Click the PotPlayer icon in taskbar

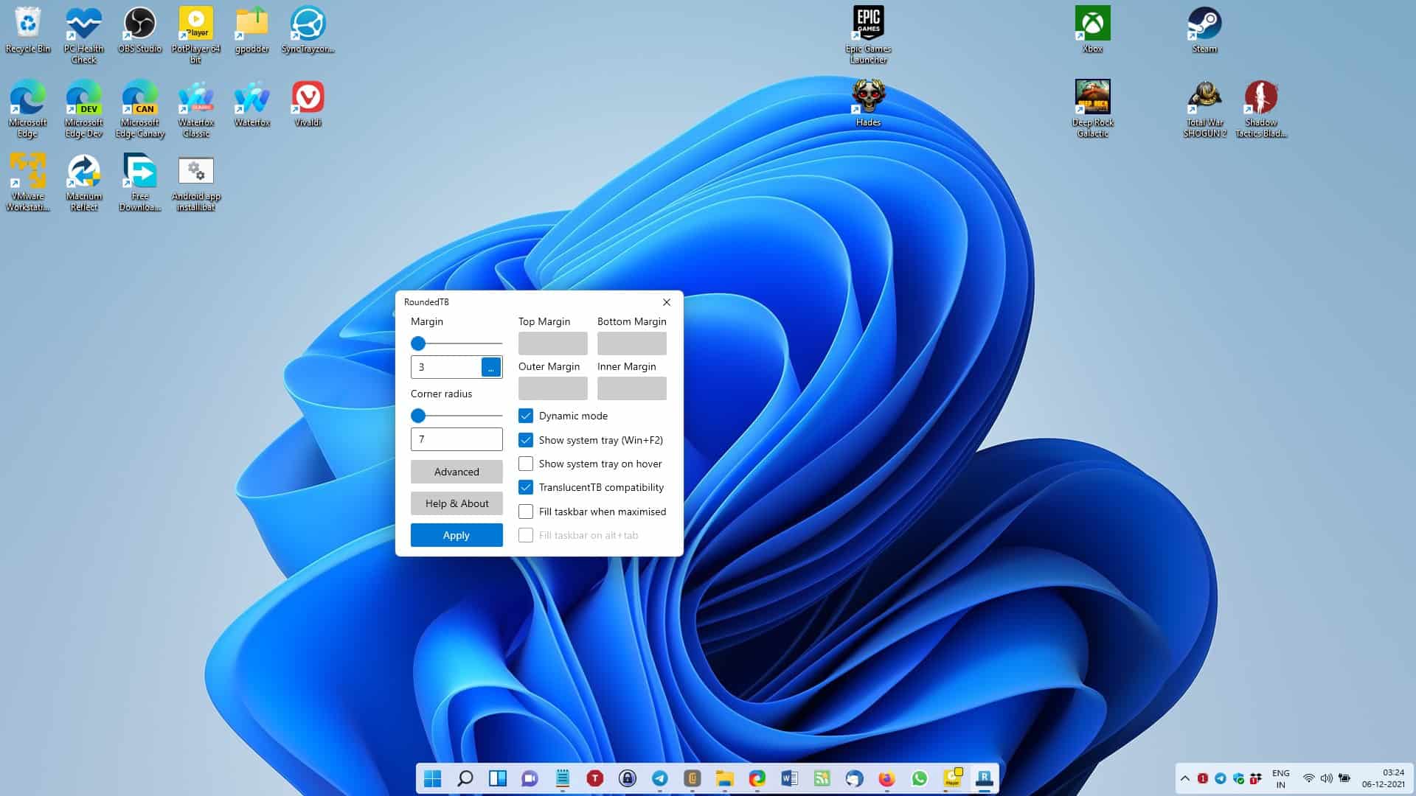pyautogui.click(x=952, y=778)
